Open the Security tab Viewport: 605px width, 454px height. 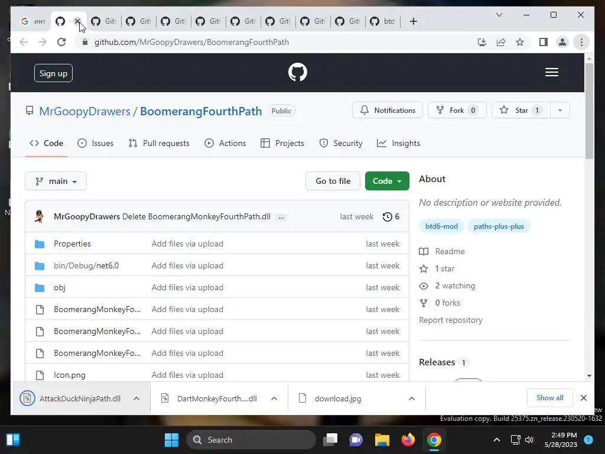(341, 143)
